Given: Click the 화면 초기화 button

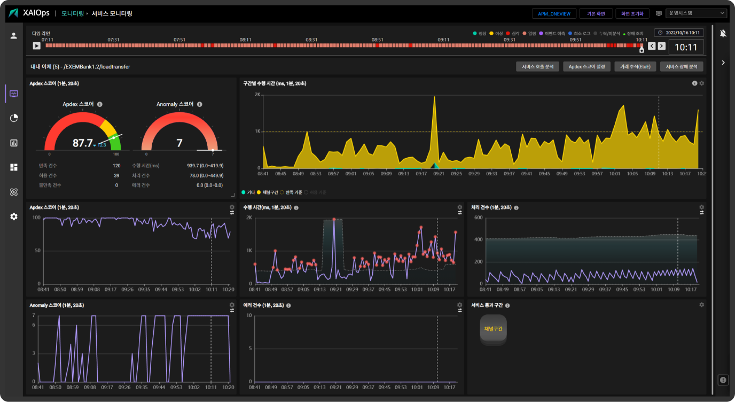Looking at the screenshot, I should [633, 13].
